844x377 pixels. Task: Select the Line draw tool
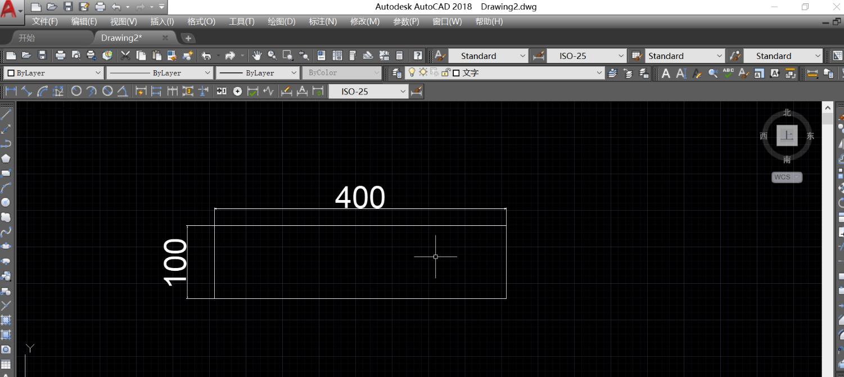pos(6,115)
